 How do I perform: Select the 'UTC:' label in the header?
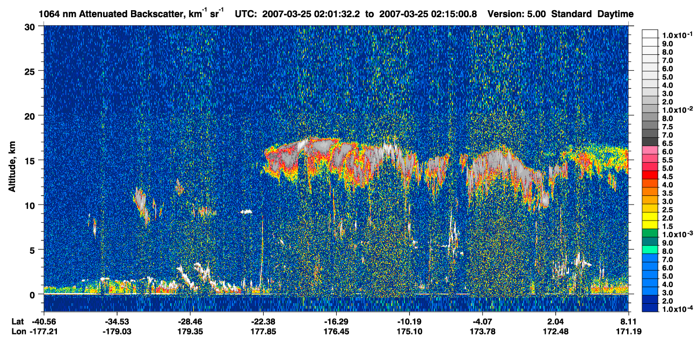tap(246, 14)
